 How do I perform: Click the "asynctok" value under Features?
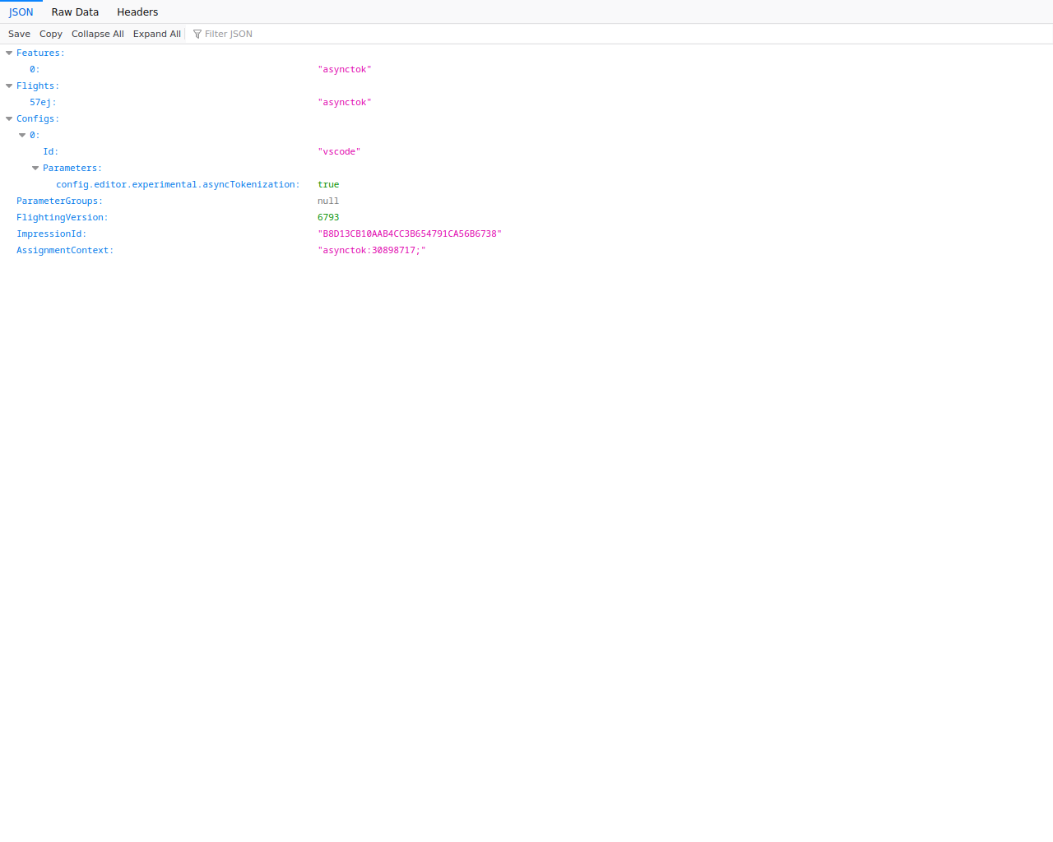[x=345, y=69]
